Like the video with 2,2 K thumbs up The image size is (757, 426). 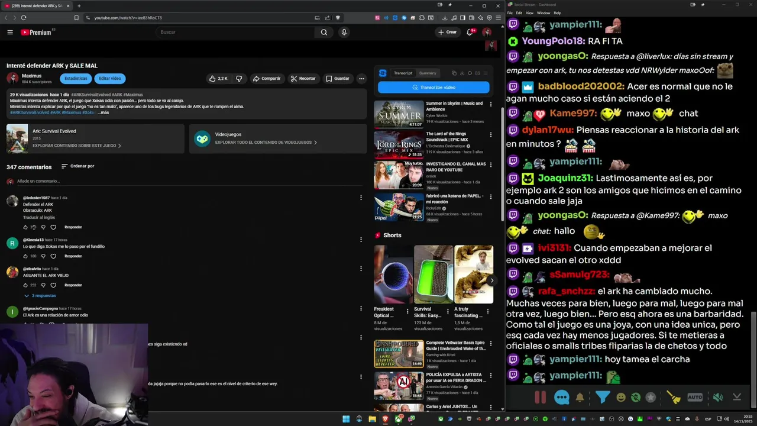click(218, 78)
